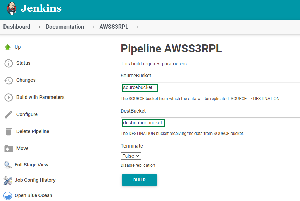Open Configure in sidebar

click(27, 114)
